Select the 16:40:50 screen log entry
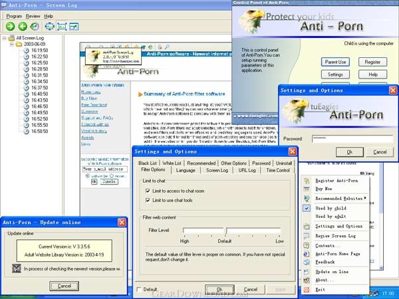 pyautogui.click(x=39, y=94)
